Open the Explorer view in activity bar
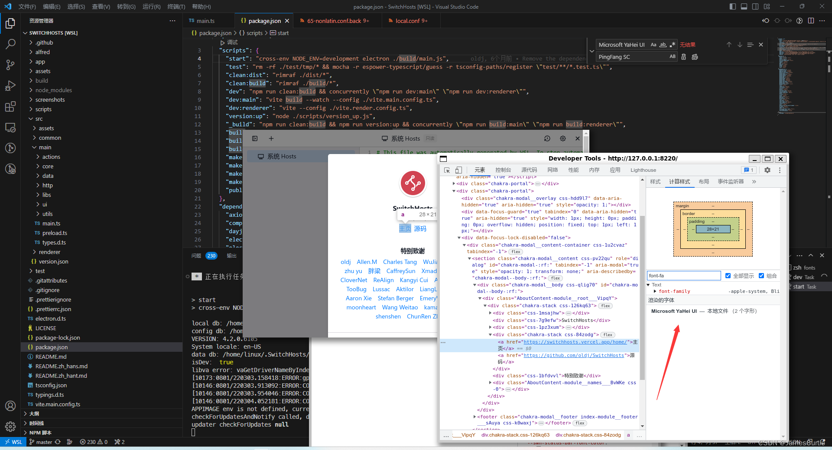This screenshot has height=450, width=832. (x=10, y=23)
